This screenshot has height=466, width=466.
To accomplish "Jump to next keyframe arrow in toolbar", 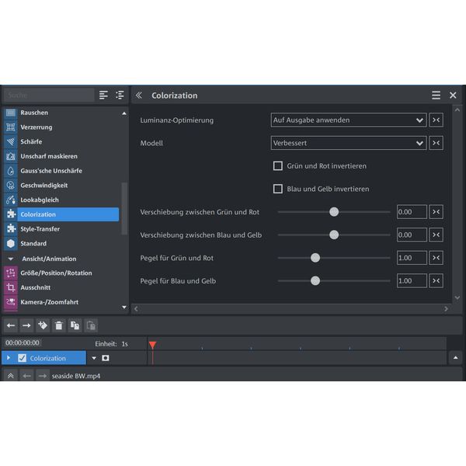I will [x=26, y=325].
